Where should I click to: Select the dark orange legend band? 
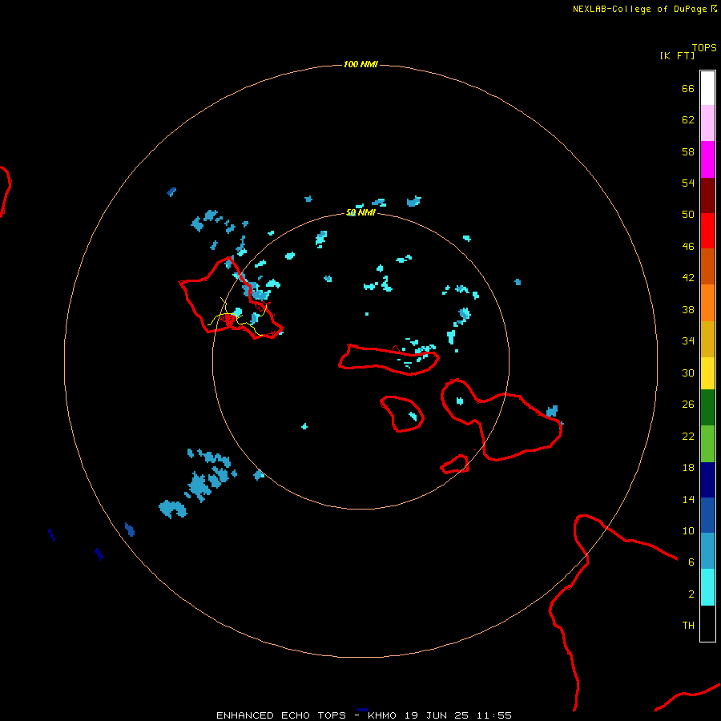tap(707, 266)
